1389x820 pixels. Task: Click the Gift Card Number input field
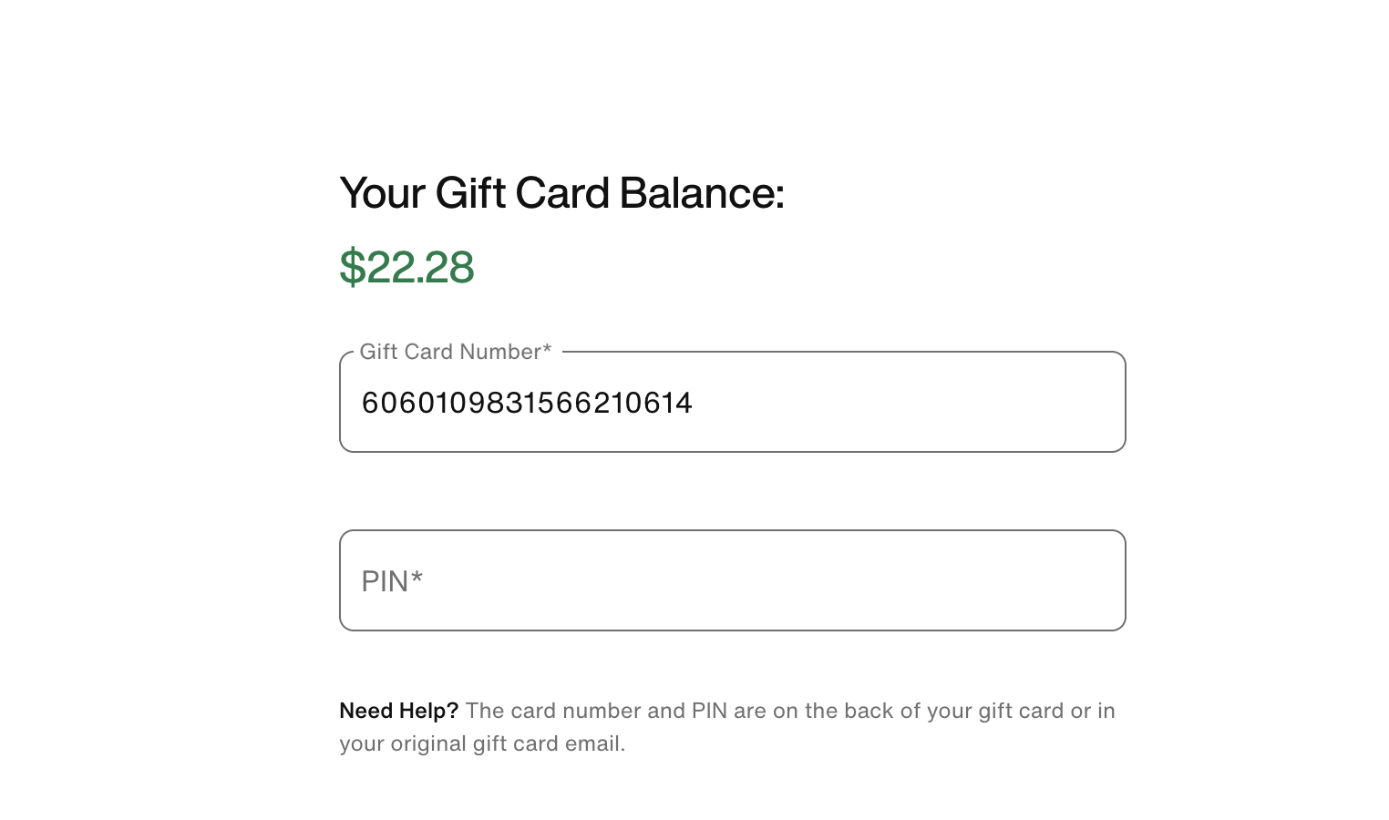[x=732, y=402]
